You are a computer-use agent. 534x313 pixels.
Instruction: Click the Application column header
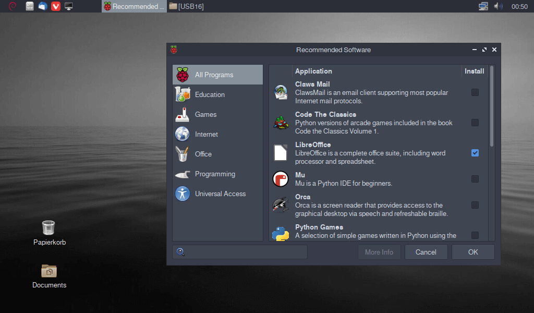tap(377, 71)
